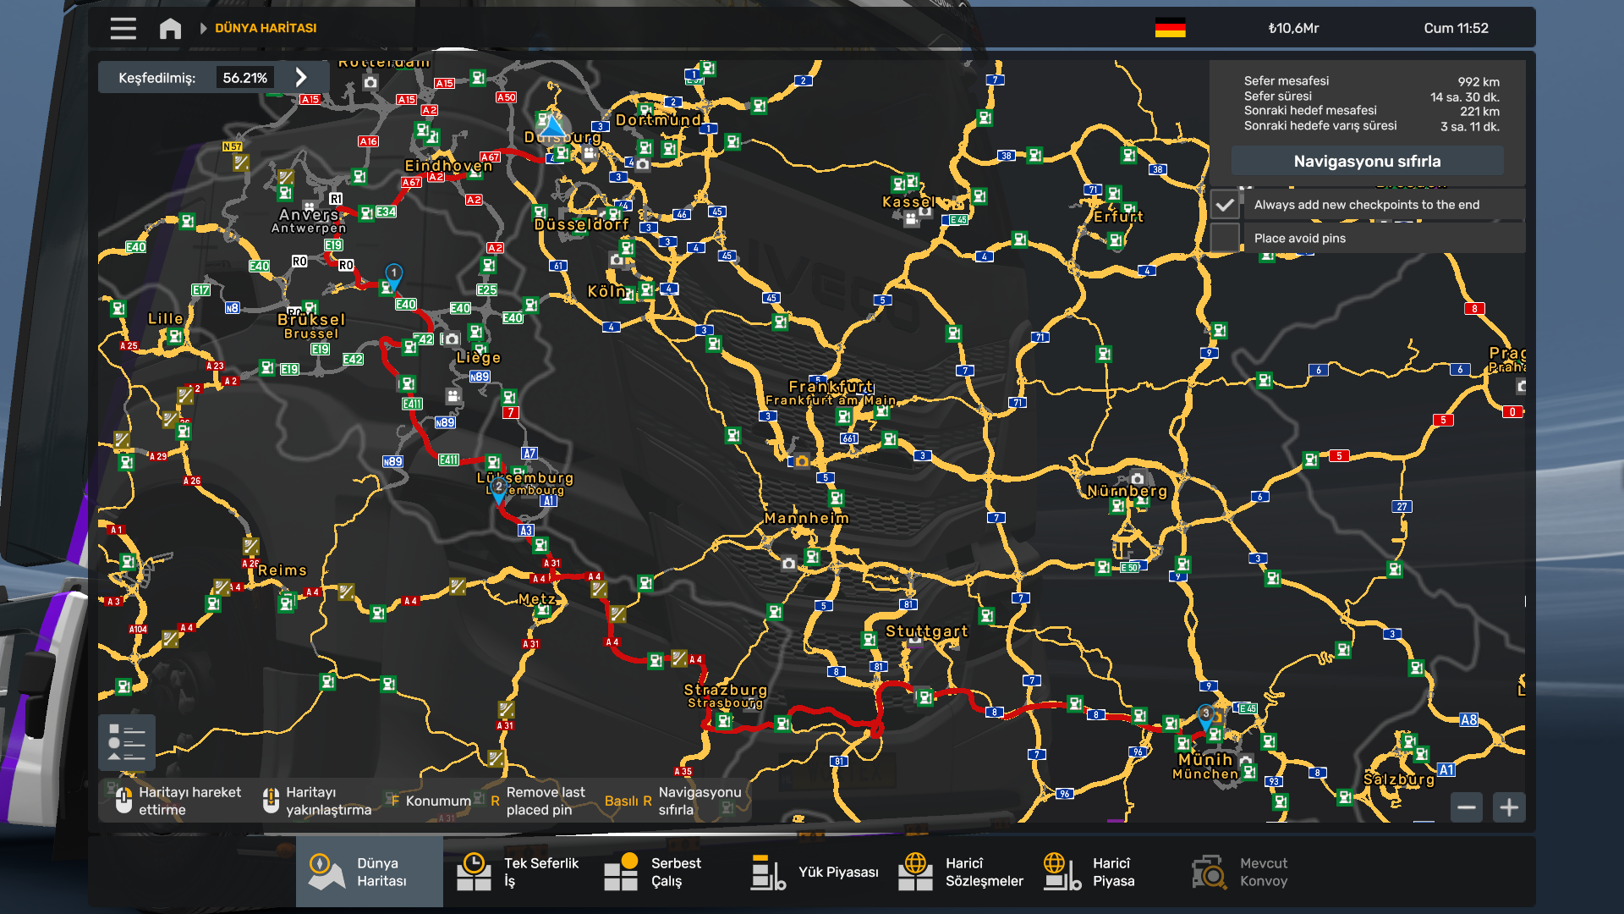
Task: Click the Keşfedilmiş 56.21% value
Action: [x=244, y=78]
